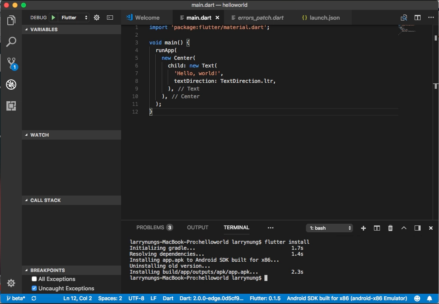
Task: Open the Manage gear at sidebar bottom
Action: pos(11,283)
